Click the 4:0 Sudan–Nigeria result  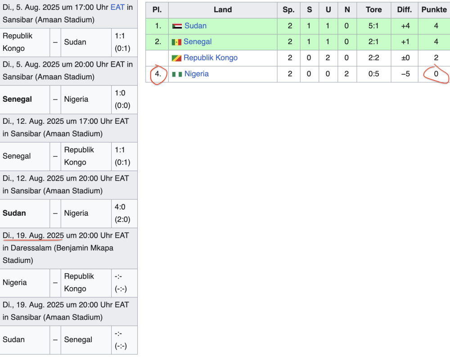pyautogui.click(x=120, y=207)
